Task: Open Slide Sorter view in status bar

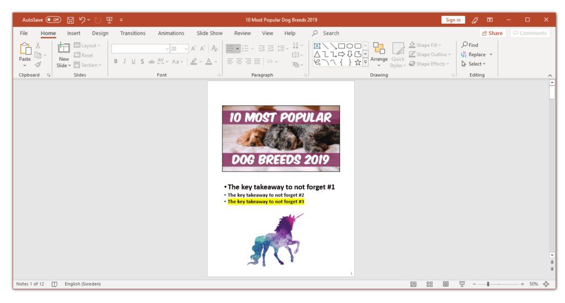Action: tap(429, 284)
